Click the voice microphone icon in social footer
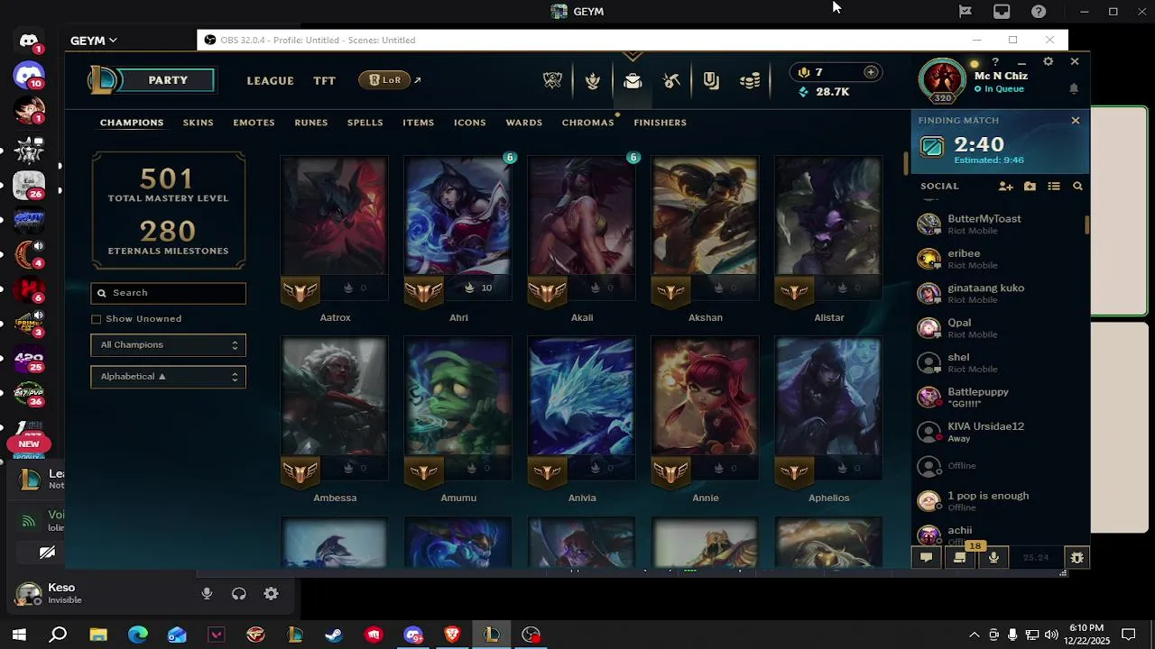1155x649 pixels. click(993, 558)
